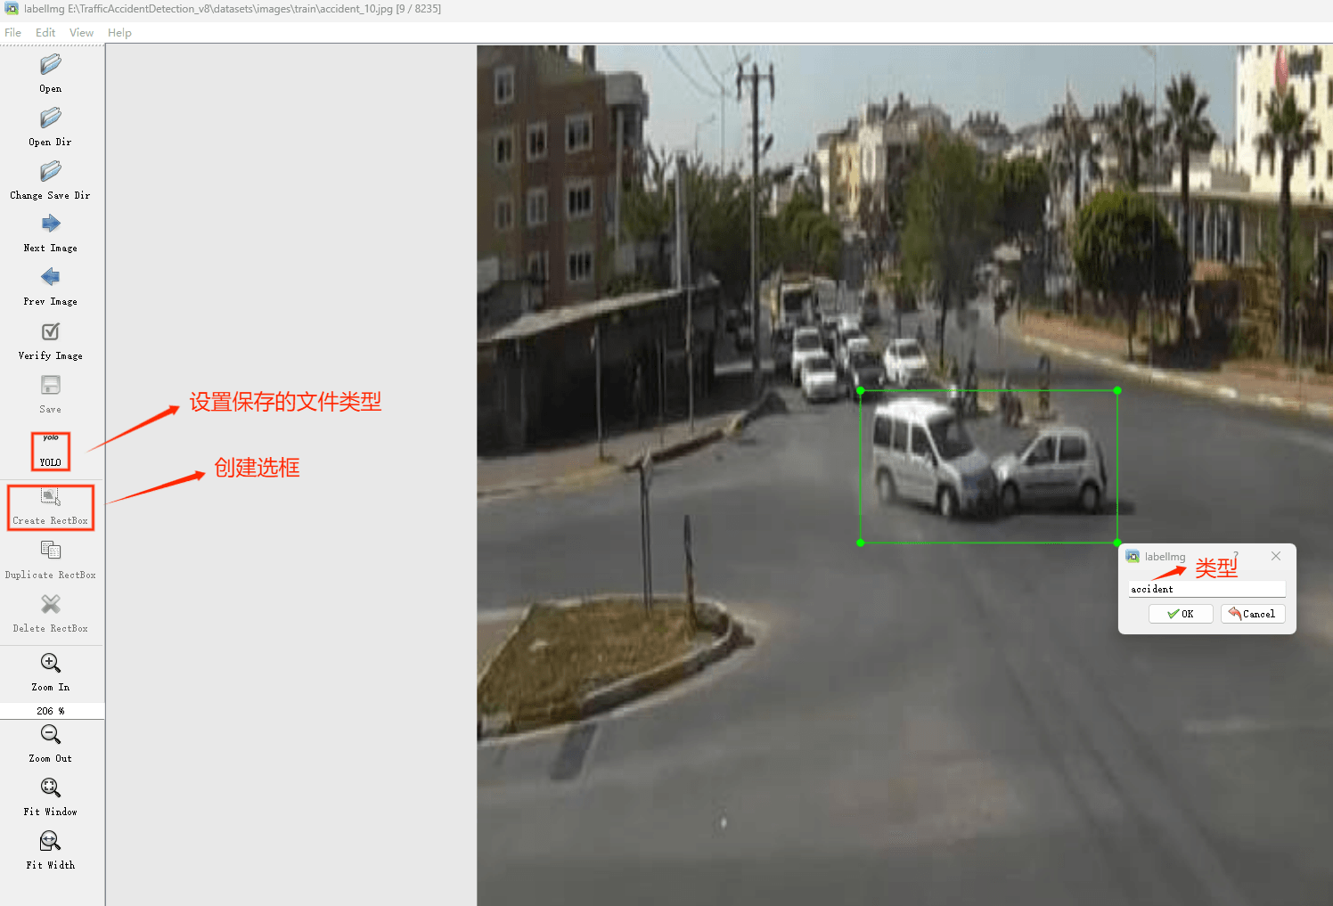1333x906 pixels.
Task: Open the View menu
Action: pos(81,33)
